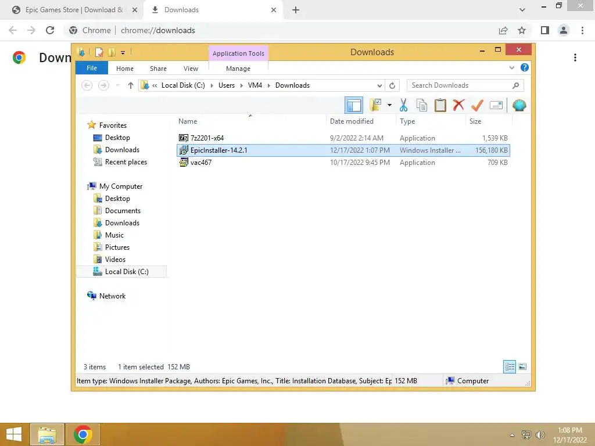Cut the selection with the scissors icon

(x=403, y=105)
